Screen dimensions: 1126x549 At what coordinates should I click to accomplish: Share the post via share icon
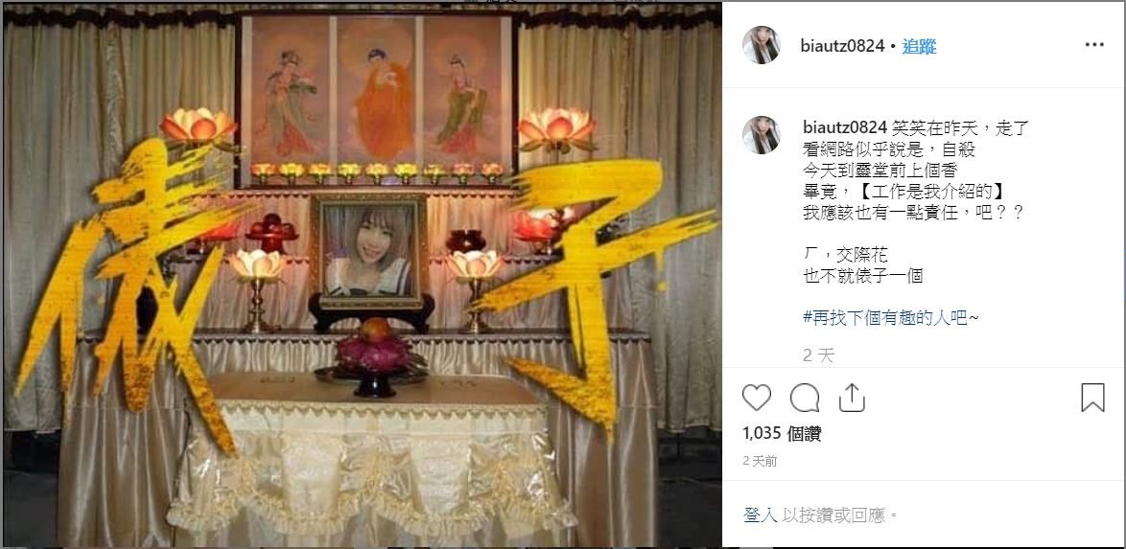point(852,398)
